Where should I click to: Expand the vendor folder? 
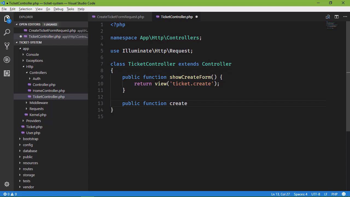(x=20, y=187)
